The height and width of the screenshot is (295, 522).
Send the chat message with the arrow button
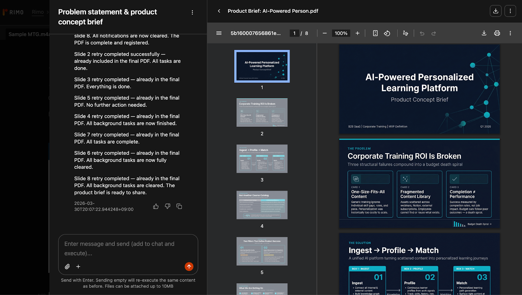pos(189,266)
